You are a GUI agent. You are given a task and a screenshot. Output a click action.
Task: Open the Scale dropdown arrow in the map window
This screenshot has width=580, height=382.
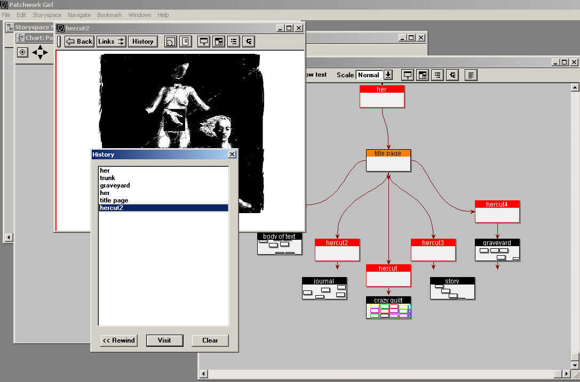[x=388, y=75]
